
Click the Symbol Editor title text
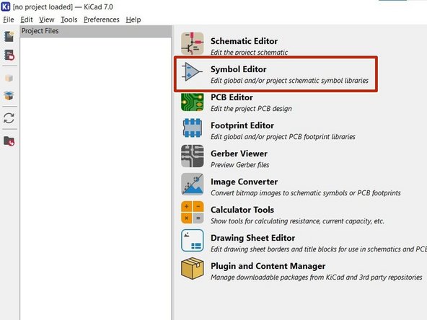click(238, 69)
